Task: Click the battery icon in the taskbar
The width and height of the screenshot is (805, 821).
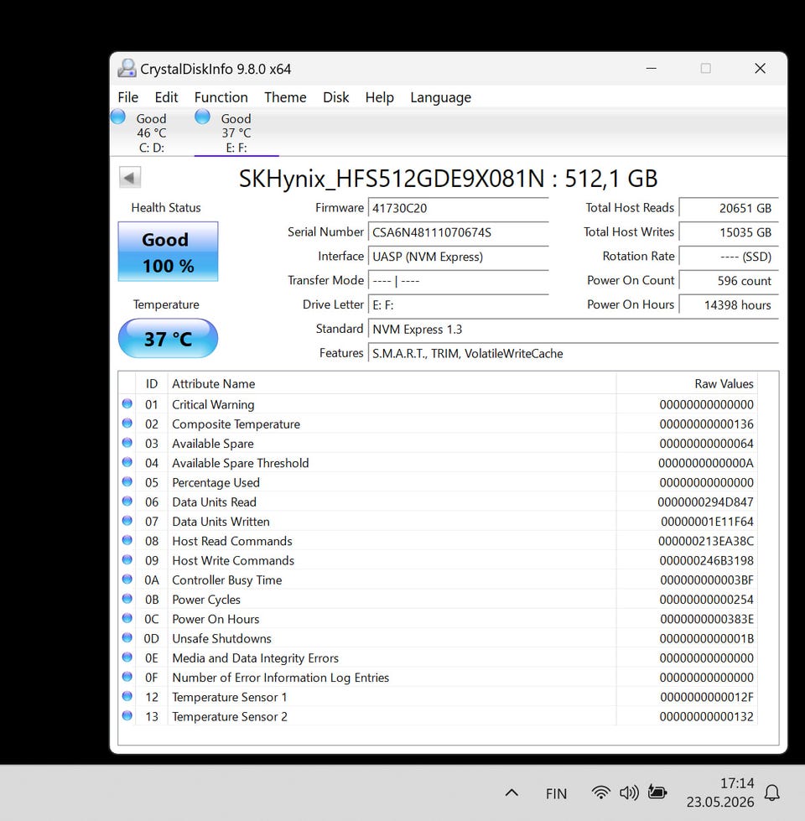Action: 657,792
